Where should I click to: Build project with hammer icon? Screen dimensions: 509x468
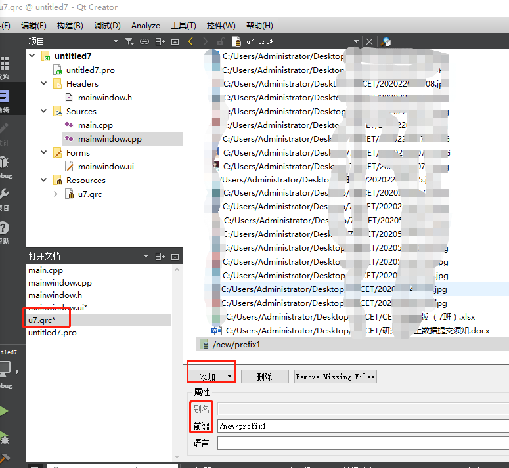[5, 458]
